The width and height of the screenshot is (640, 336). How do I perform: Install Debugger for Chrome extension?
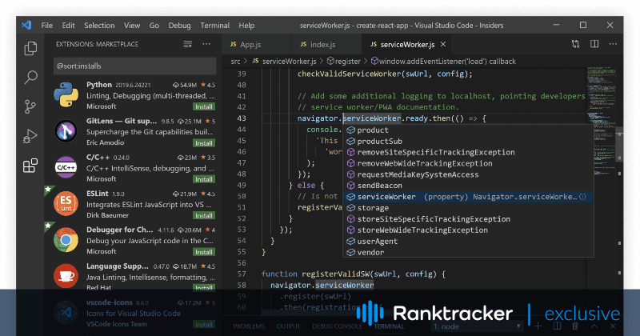pos(204,252)
